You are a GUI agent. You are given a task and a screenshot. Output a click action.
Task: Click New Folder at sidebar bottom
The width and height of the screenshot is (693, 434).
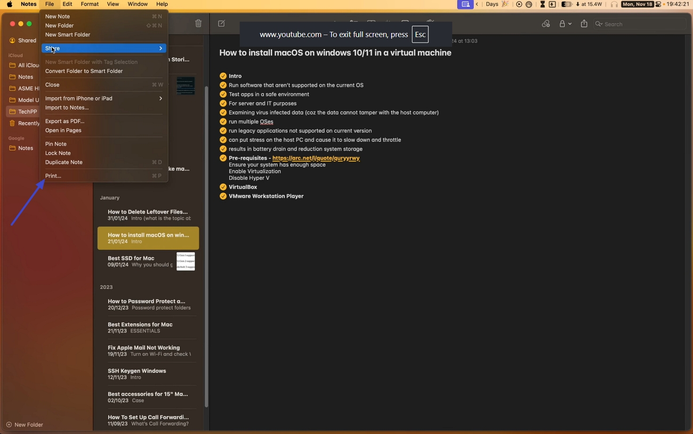tap(25, 424)
